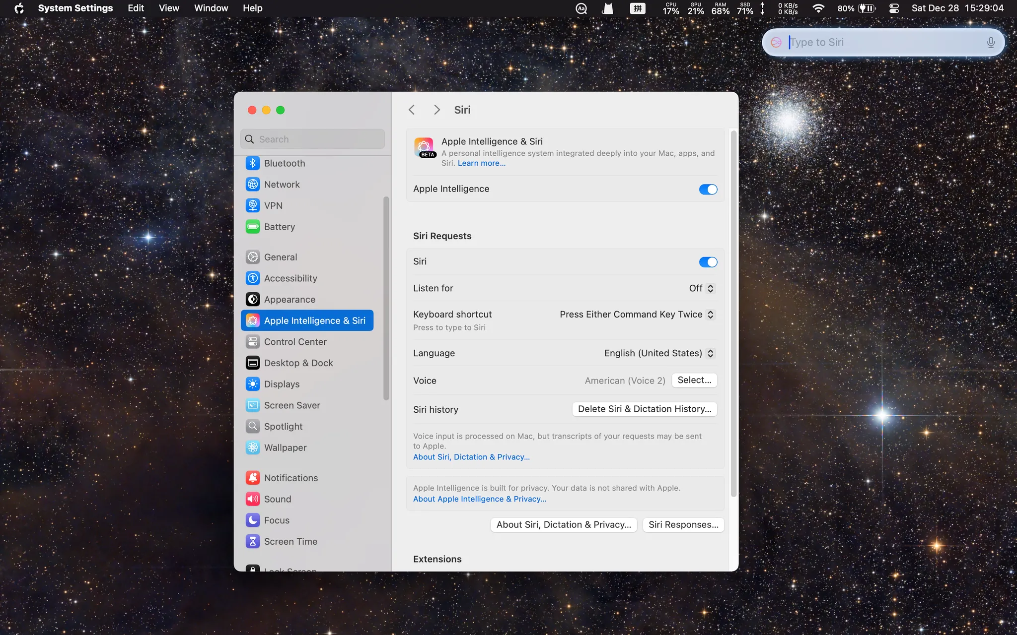Image resolution: width=1017 pixels, height=635 pixels.
Task: Click the microphone icon in Type to Siri
Action: point(991,43)
